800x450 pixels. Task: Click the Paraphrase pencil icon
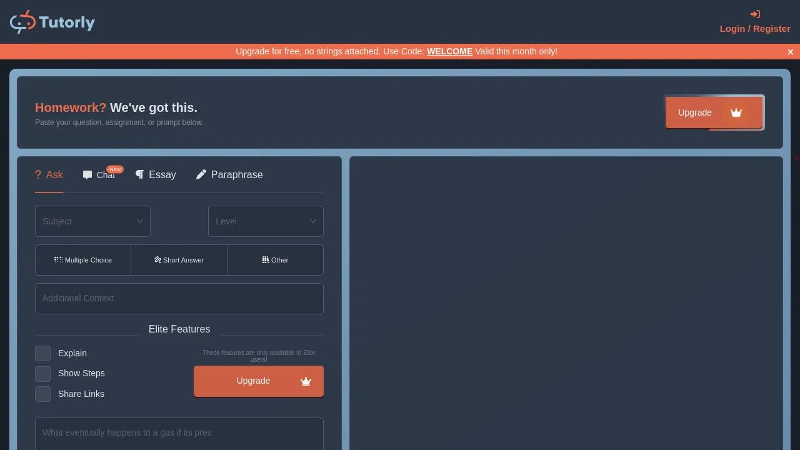(x=201, y=174)
